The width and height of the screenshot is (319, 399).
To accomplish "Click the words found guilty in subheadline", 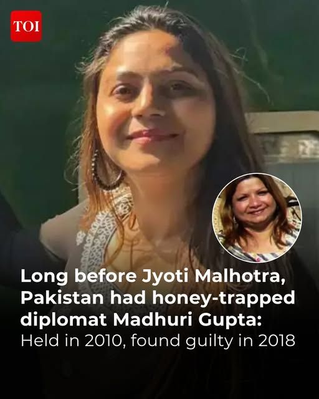I will tap(182, 341).
